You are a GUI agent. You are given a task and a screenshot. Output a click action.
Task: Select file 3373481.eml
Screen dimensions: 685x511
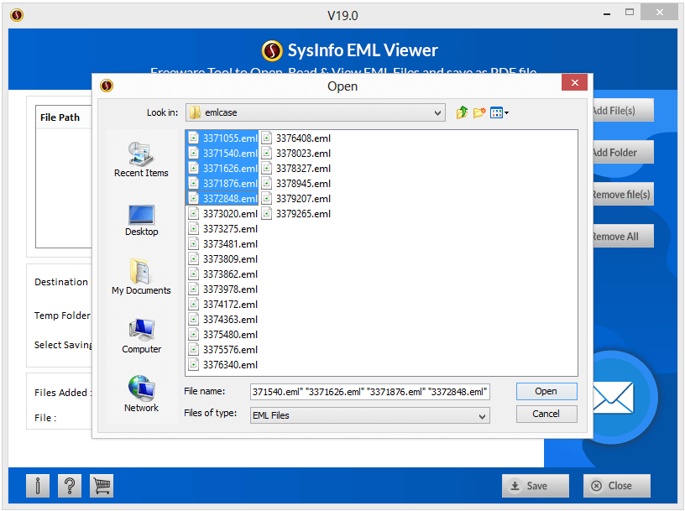222,244
